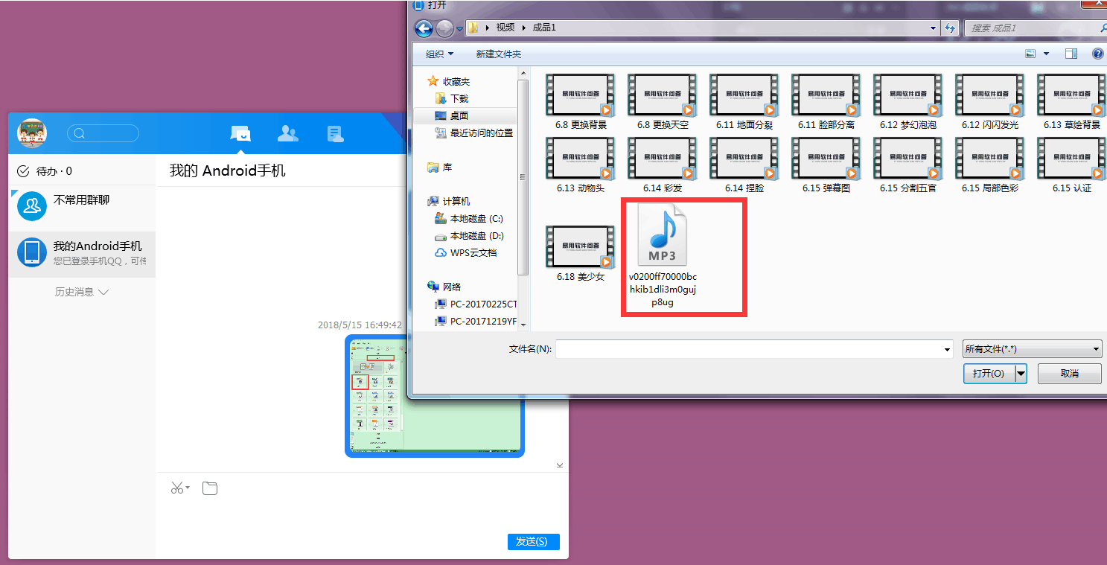The width and height of the screenshot is (1107, 565).
Task: Select 库 libraries in navigation pane
Action: click(439, 167)
